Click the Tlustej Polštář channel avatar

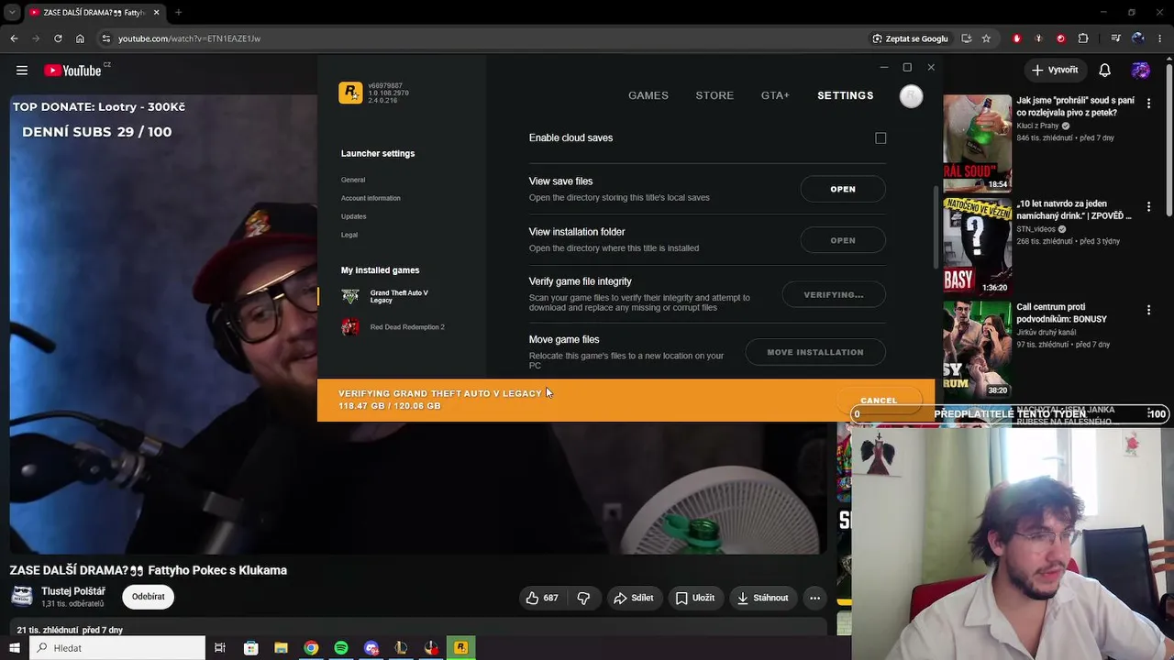click(22, 597)
